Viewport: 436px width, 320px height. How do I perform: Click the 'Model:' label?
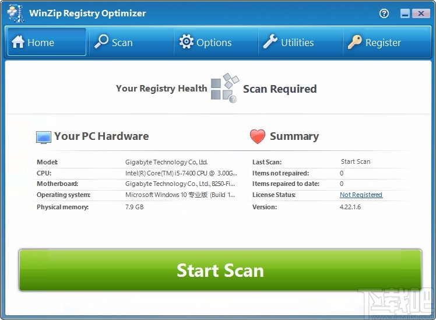tap(47, 162)
